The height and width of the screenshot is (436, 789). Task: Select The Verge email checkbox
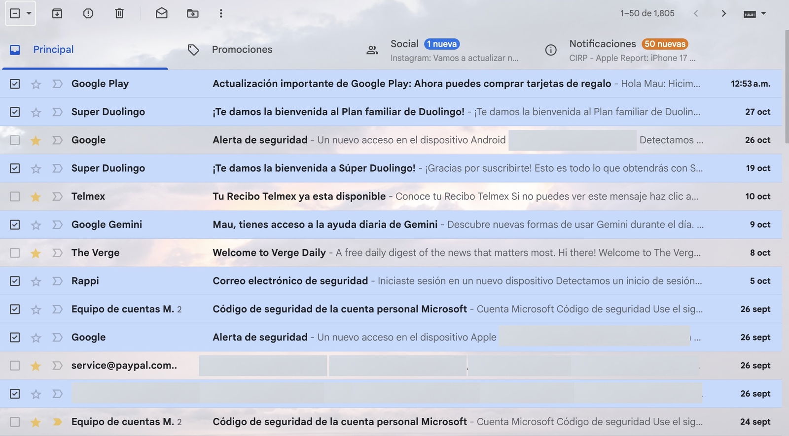pyautogui.click(x=15, y=252)
